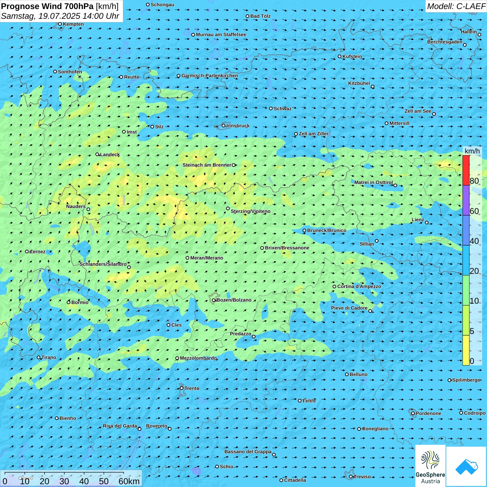The image size is (487, 487).
Task: Click the 'Modell: C-LAEF' label
Action: [x=456, y=6]
